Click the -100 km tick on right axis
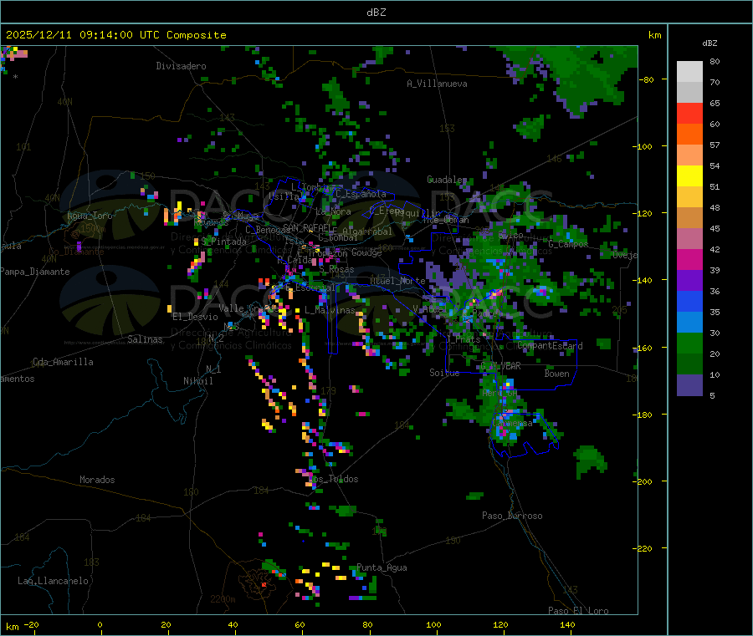Screen dimensions: 753x636 coord(643,146)
